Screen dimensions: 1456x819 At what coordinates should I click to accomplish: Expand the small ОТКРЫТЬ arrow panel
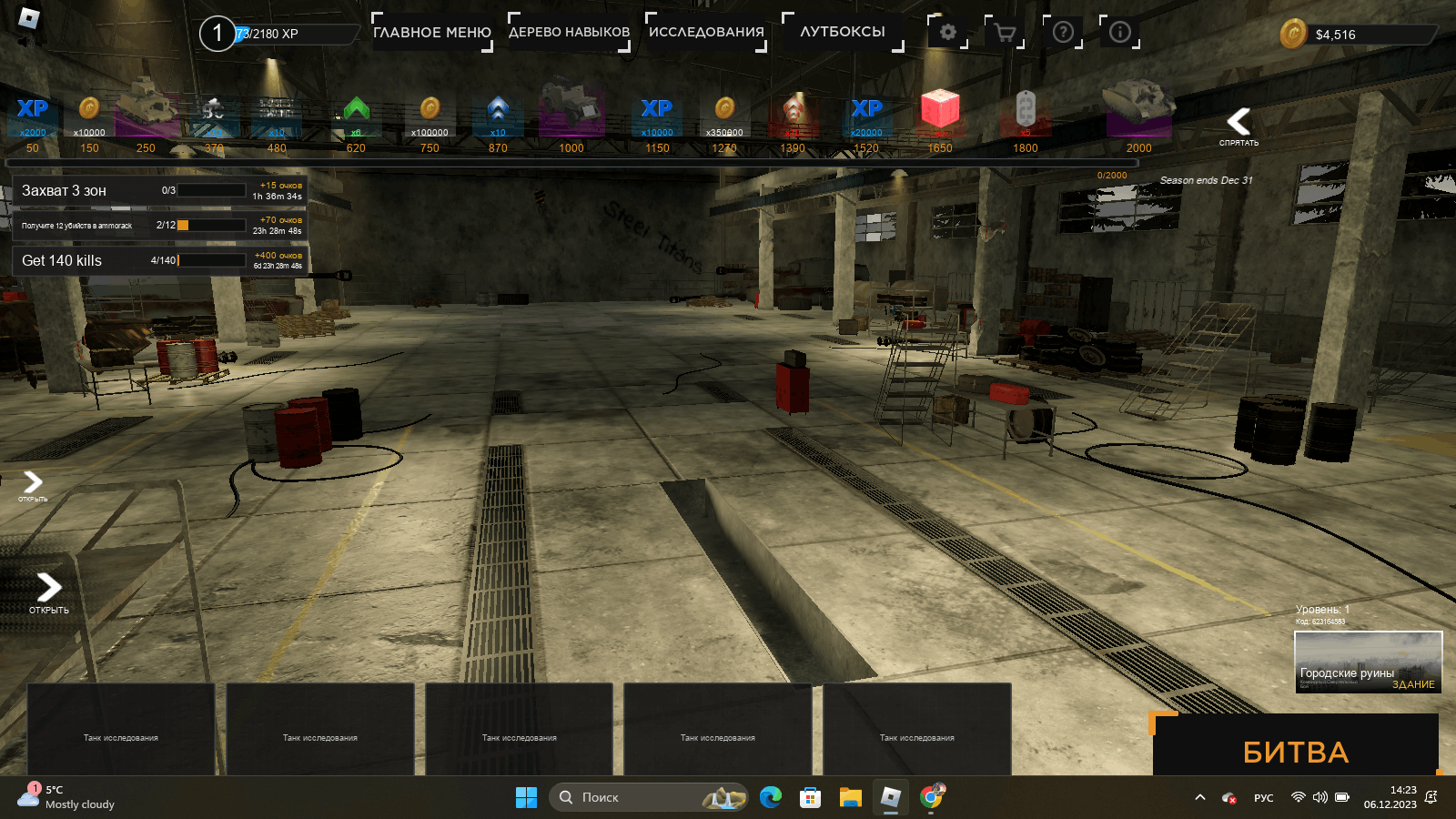pyautogui.click(x=33, y=485)
